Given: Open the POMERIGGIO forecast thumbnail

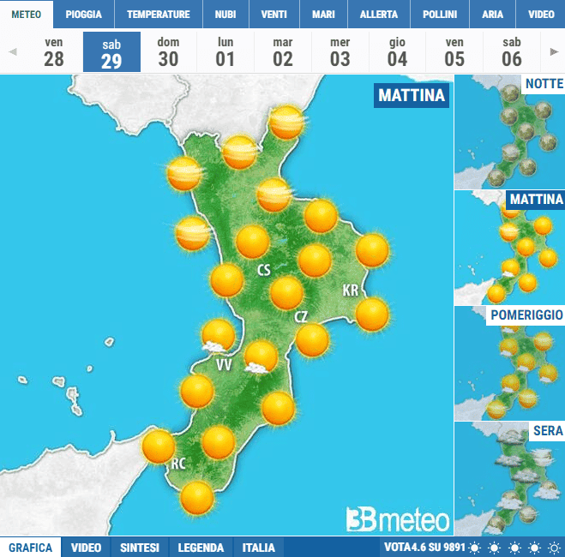Looking at the screenshot, I should [x=509, y=363].
